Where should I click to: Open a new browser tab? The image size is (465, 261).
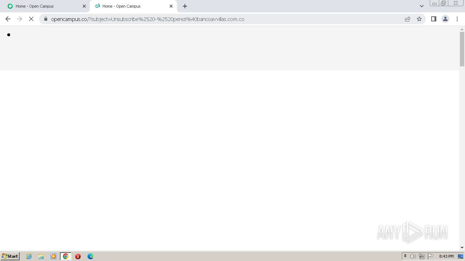click(185, 6)
